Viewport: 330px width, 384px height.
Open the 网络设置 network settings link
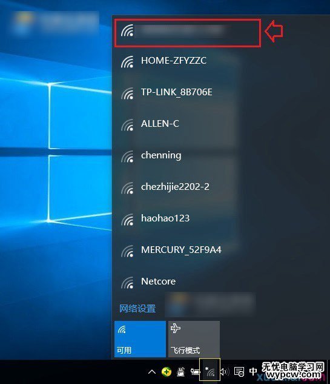click(x=137, y=309)
